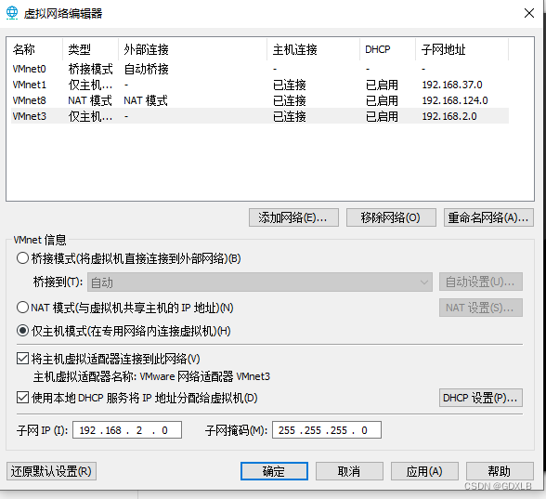Select the VMnet8 NAT network row
Viewport: 546px width, 499px height.
tap(260, 100)
